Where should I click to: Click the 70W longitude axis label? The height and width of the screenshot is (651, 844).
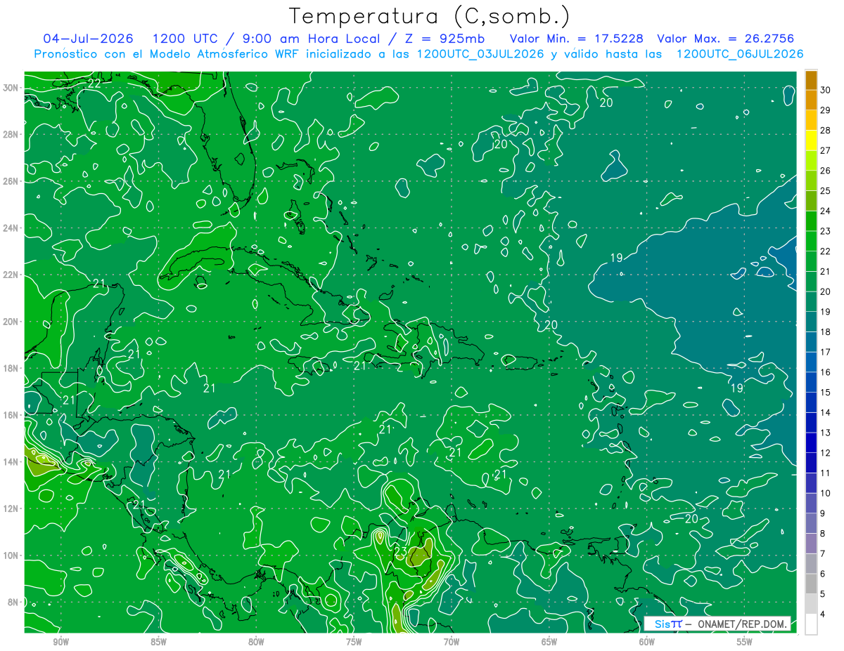tap(452, 643)
